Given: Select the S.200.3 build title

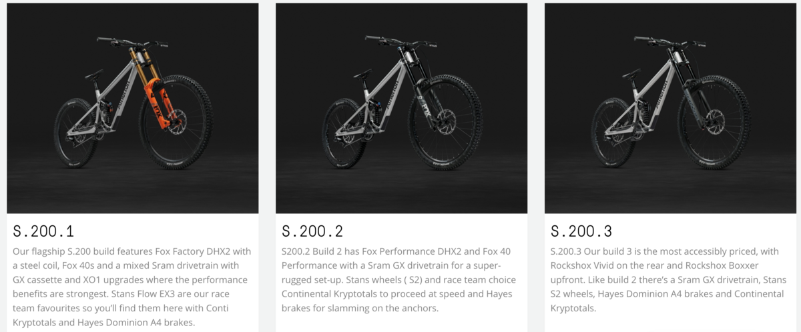Looking at the screenshot, I should pos(581,232).
